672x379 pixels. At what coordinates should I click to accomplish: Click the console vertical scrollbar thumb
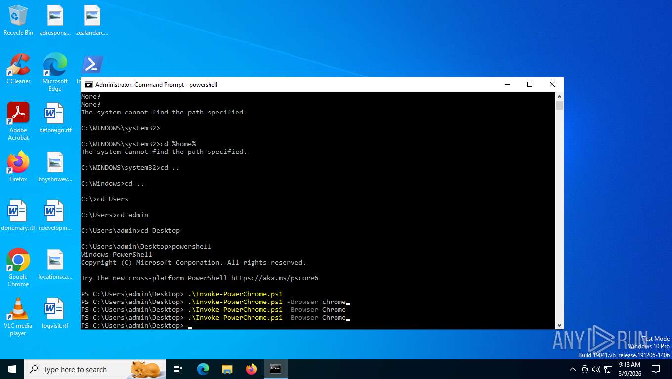[x=559, y=105]
